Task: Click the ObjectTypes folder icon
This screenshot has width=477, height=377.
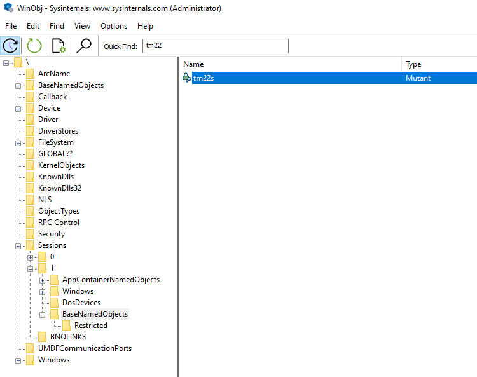Action: [30, 211]
